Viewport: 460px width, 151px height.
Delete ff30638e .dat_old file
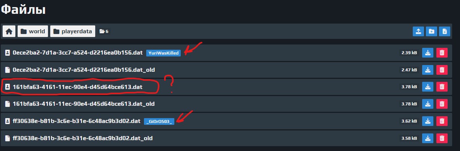pos(442,138)
